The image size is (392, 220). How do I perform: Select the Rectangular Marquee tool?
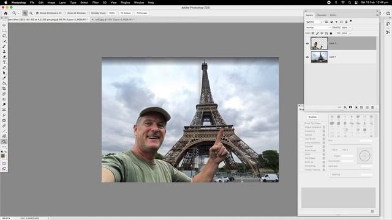point(4,31)
